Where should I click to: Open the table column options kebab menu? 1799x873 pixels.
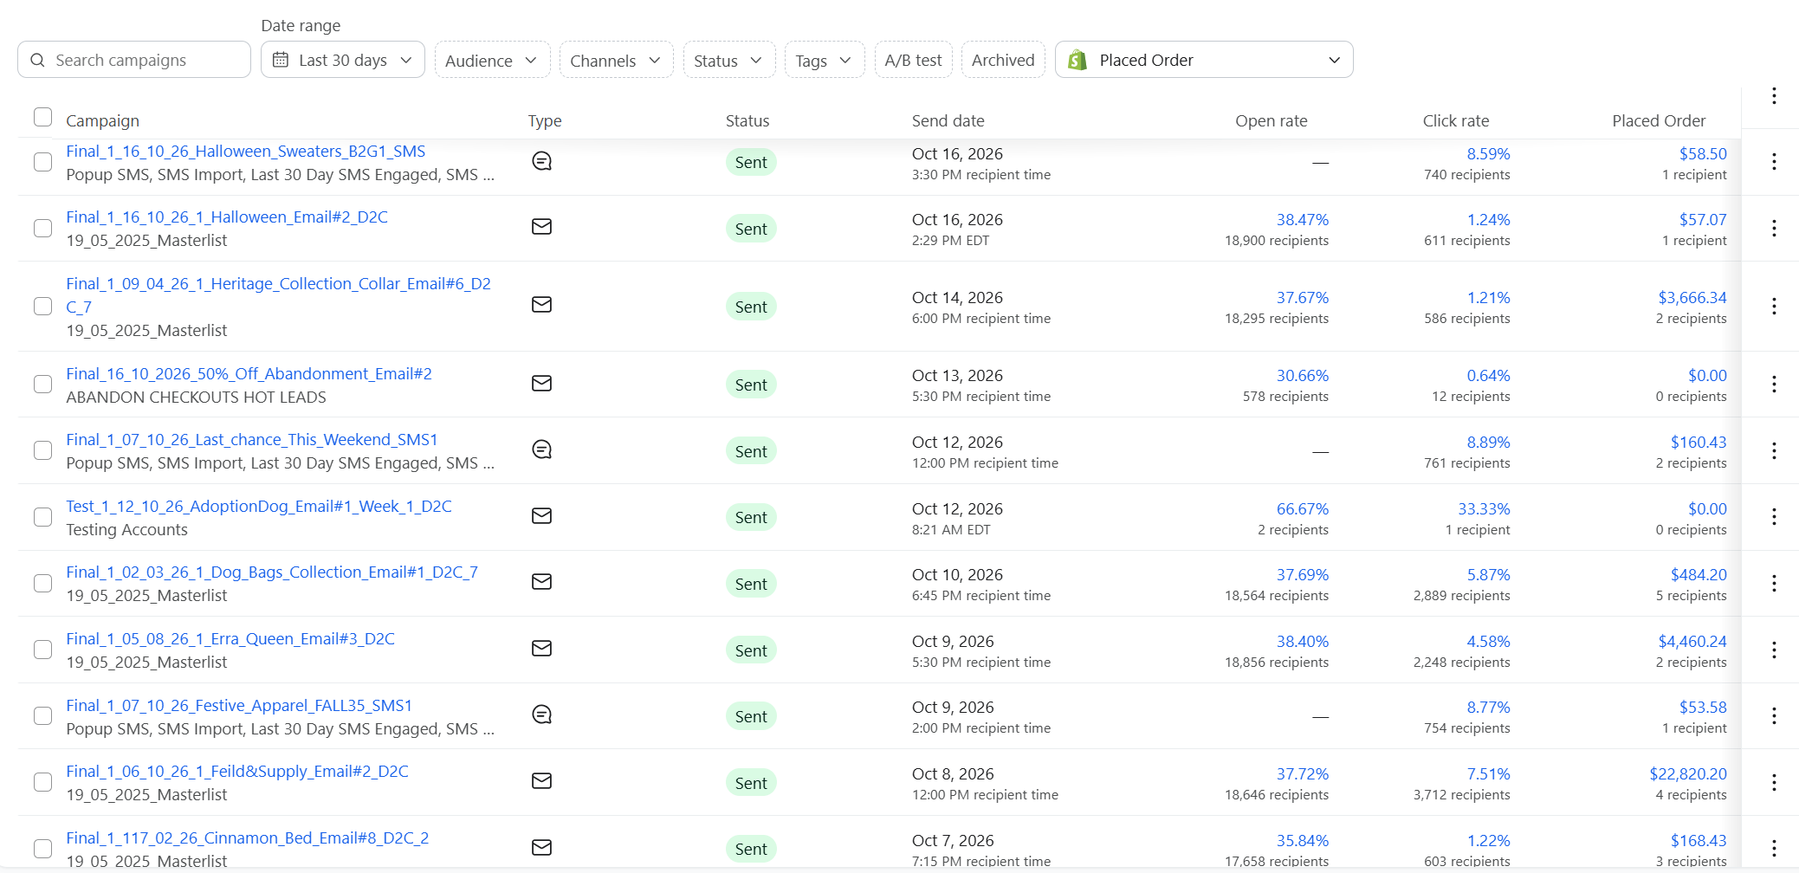pyautogui.click(x=1774, y=95)
